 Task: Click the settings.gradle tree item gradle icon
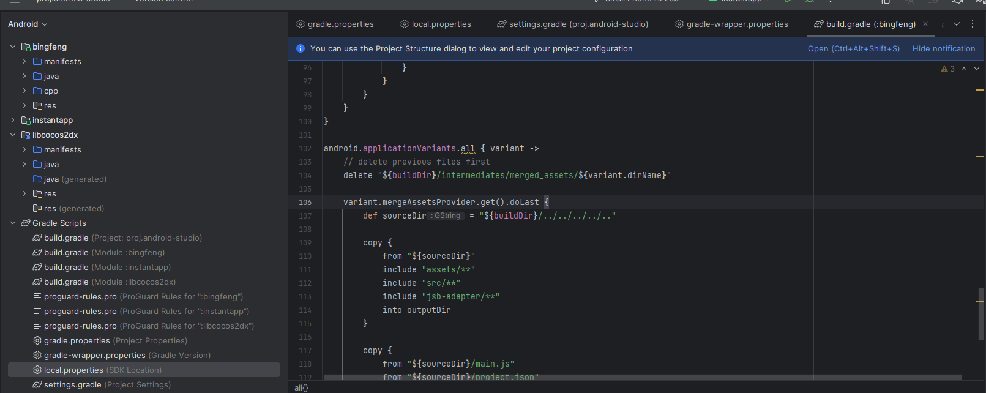[37, 384]
